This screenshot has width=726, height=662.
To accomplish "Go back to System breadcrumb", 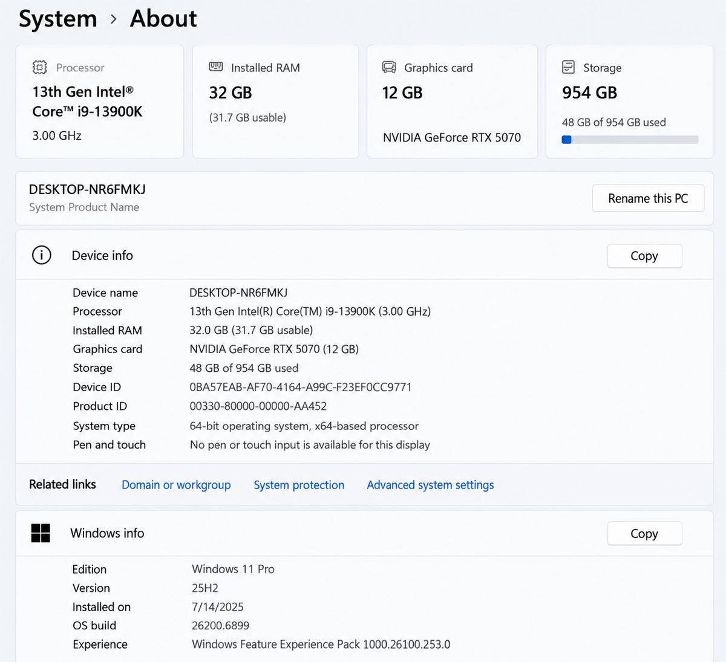I will click(58, 19).
